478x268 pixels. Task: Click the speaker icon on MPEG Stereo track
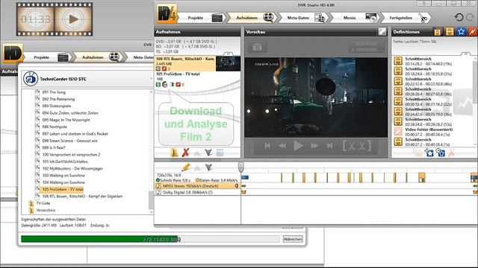point(237,185)
